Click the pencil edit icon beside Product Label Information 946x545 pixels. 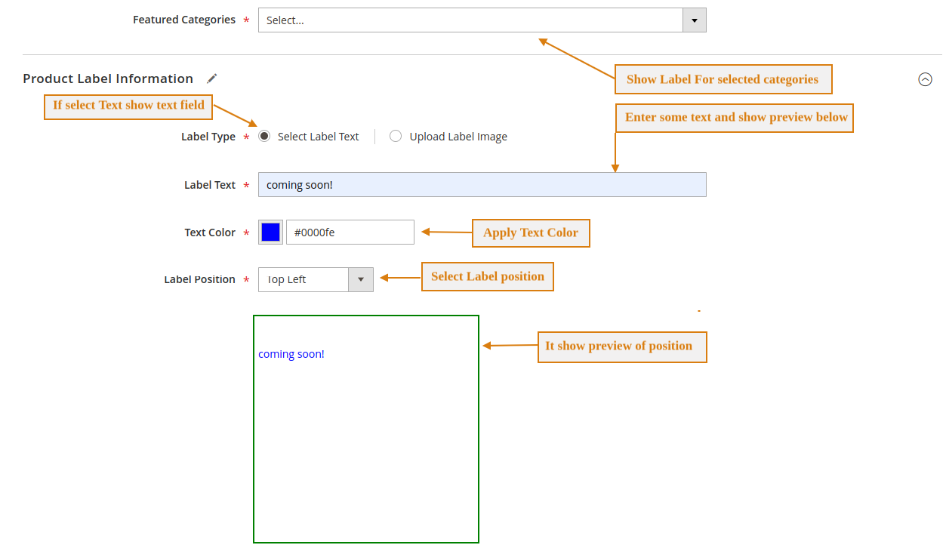pyautogui.click(x=212, y=79)
